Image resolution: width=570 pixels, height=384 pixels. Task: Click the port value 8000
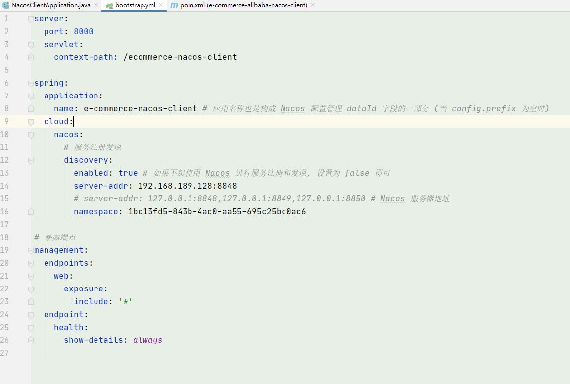point(83,32)
